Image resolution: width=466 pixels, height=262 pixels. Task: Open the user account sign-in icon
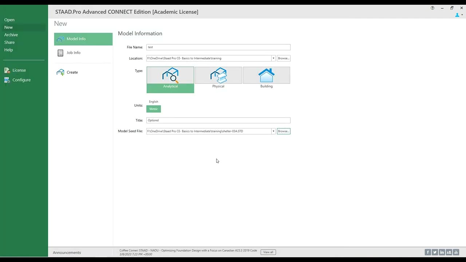coord(457,15)
